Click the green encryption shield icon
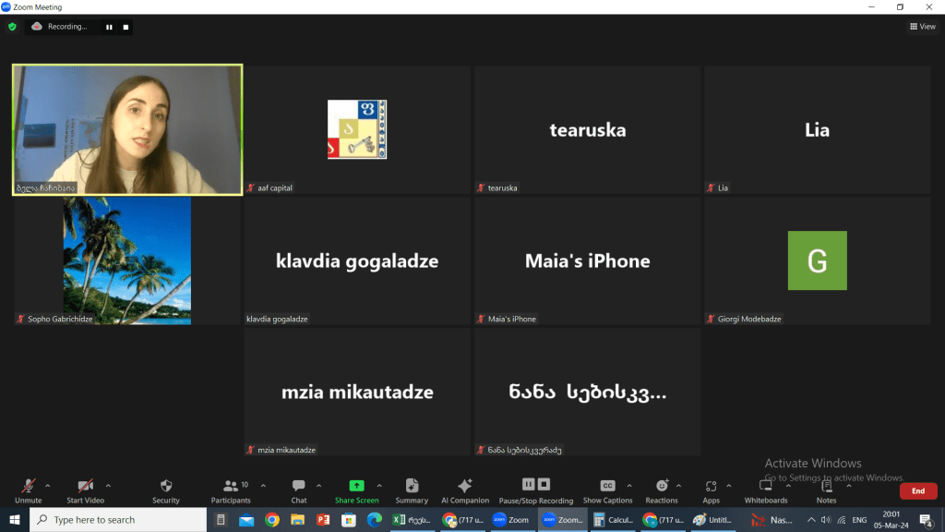 point(12,27)
